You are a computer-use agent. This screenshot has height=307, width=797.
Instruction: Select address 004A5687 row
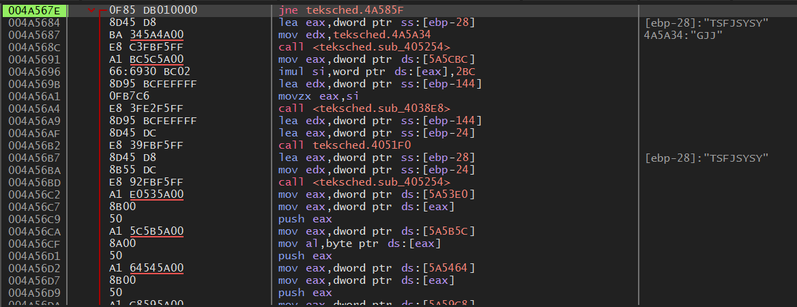click(34, 35)
